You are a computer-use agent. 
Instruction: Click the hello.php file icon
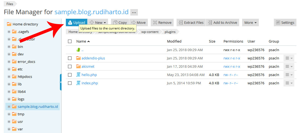point(78,75)
